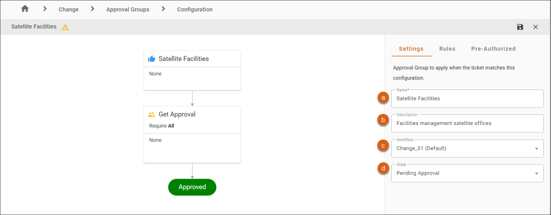Open the Workflow dropdown arrow
This screenshot has width=551, height=215.
coord(537,148)
